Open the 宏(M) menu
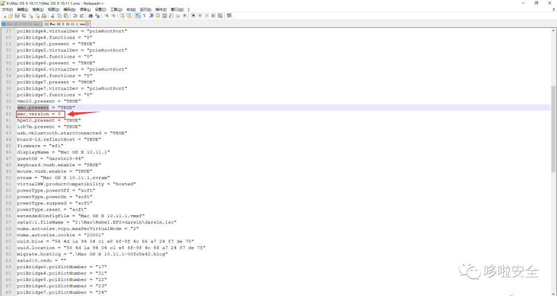The width and height of the screenshot is (557, 296). coord(130,10)
